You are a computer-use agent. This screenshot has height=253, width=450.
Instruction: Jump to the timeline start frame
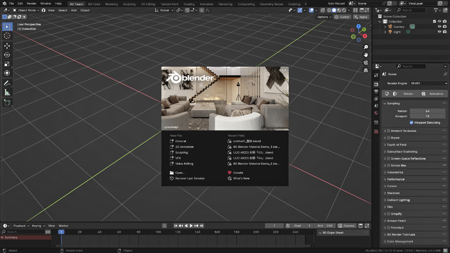click(176, 226)
